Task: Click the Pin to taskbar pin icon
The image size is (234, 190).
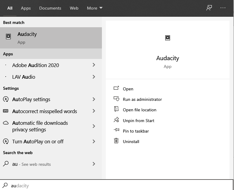Action: point(117,130)
